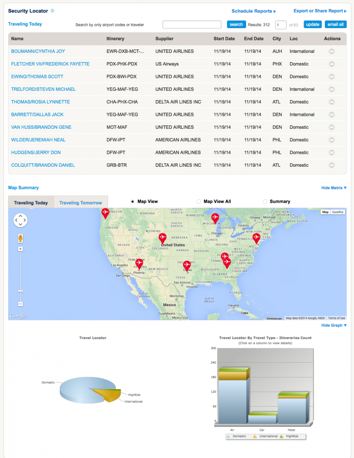Click the map pan navigation control
The width and height of the screenshot is (354, 458).
[x=21, y=220]
